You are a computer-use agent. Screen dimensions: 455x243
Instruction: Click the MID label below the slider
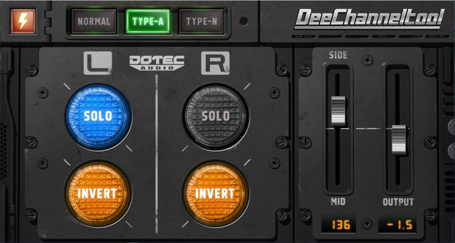pos(338,201)
